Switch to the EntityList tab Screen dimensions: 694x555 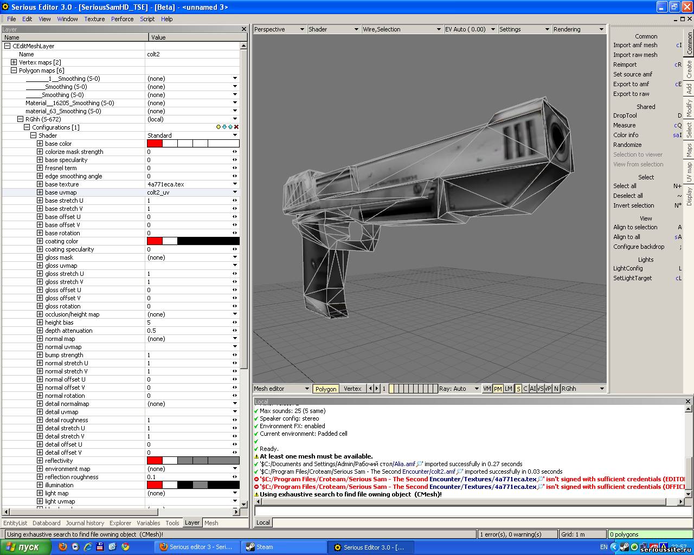[15, 523]
